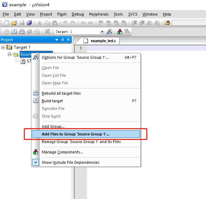
Task: Click the Build toolbar icon
Action: [x=14, y=32]
